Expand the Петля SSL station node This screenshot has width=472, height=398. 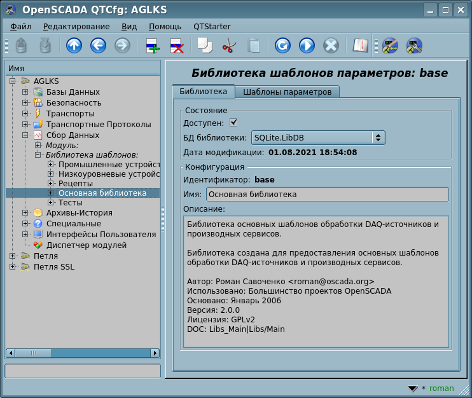point(12,267)
